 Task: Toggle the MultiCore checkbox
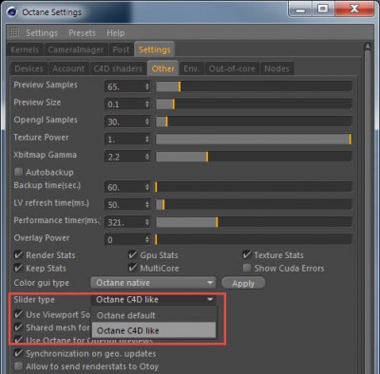click(132, 268)
